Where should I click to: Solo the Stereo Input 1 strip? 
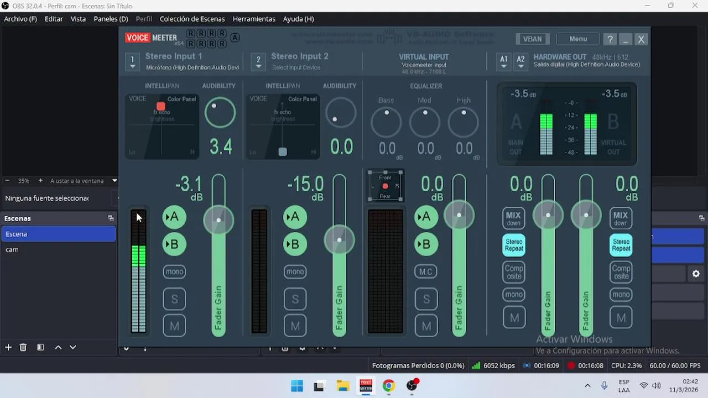coord(174,299)
